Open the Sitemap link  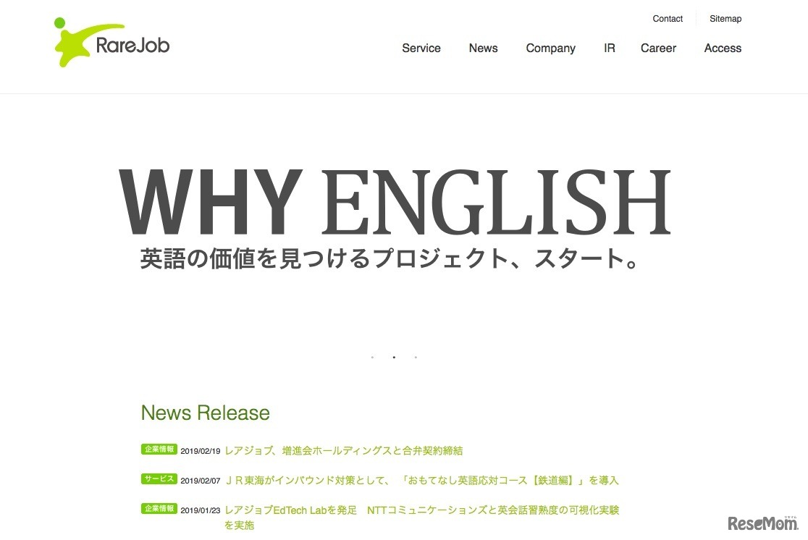pos(725,19)
